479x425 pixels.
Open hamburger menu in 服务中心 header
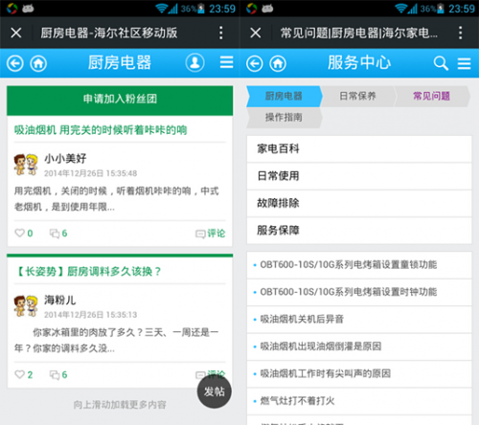[464, 63]
